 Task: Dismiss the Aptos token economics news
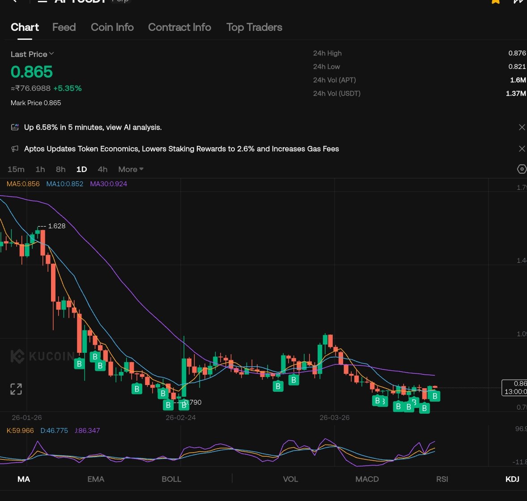(522, 149)
